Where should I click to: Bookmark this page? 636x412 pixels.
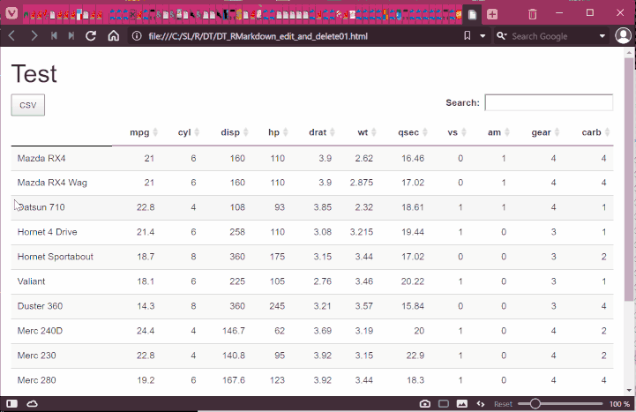pyautogui.click(x=468, y=36)
